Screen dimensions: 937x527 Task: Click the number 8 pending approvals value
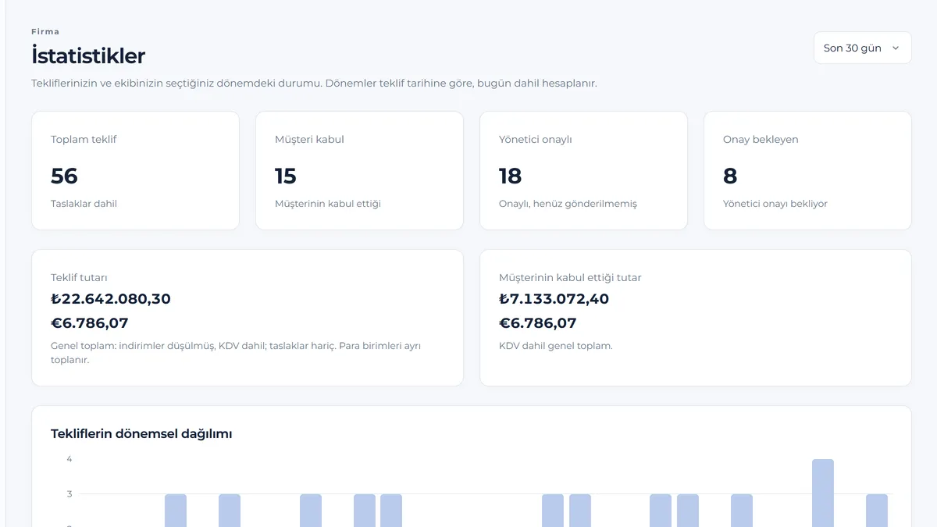pyautogui.click(x=730, y=176)
